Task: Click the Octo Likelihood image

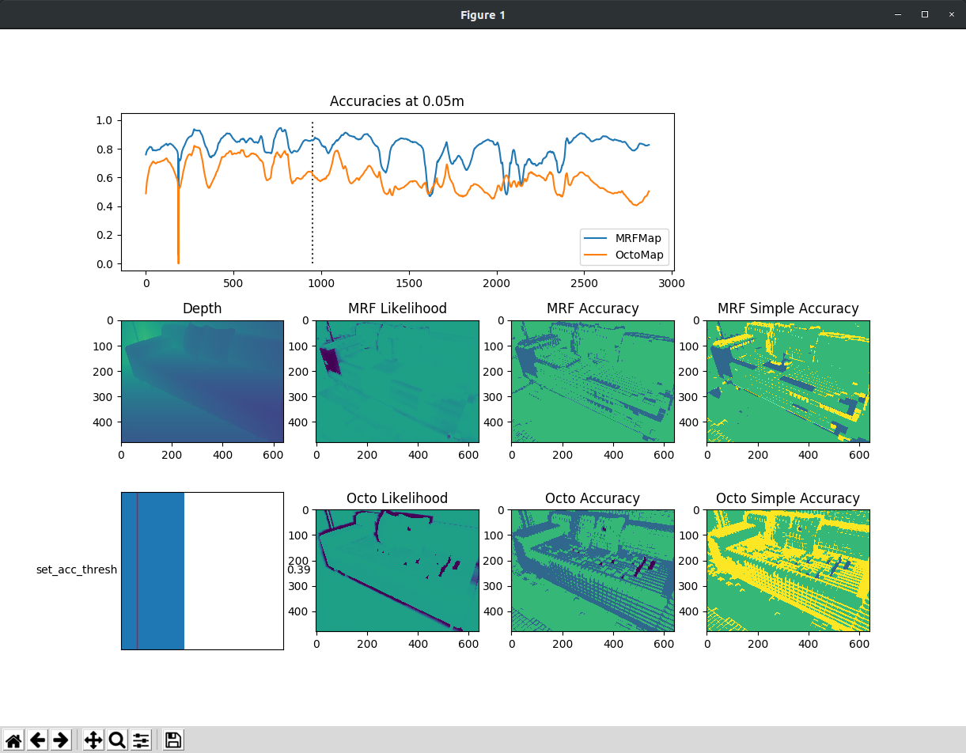Action: (x=397, y=570)
